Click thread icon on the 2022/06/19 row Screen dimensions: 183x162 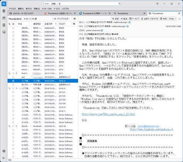pos(10,126)
